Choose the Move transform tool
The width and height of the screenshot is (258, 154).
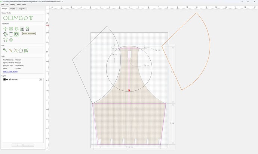[x=6, y=29]
